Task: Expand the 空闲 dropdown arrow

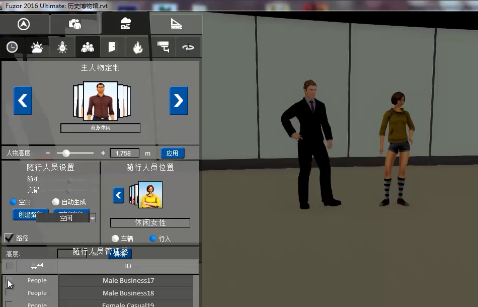Action: coord(93,218)
